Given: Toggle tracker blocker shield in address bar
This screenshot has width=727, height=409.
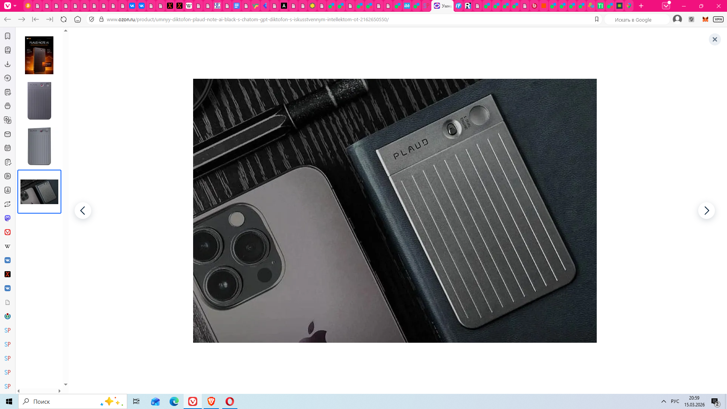Looking at the screenshot, I should click(92, 19).
